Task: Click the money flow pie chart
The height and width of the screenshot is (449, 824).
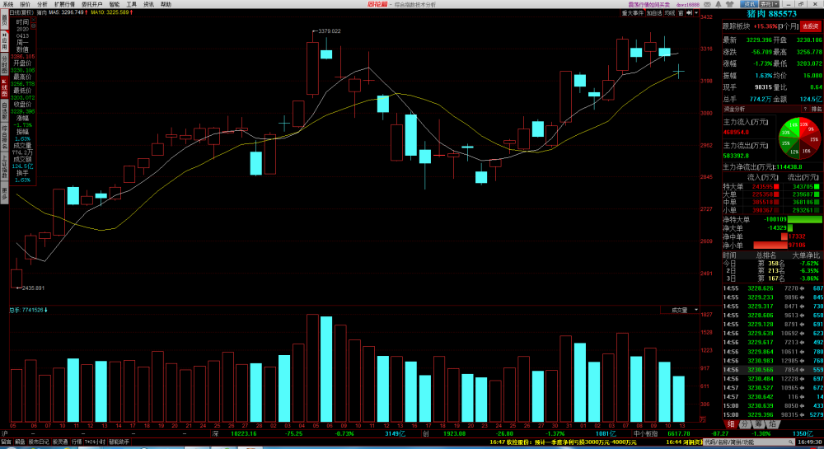Action: click(799, 138)
